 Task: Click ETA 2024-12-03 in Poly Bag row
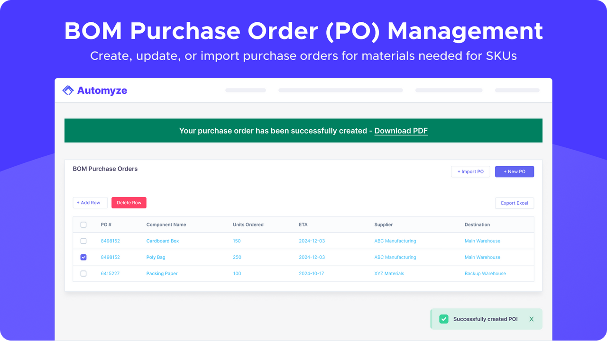click(312, 257)
